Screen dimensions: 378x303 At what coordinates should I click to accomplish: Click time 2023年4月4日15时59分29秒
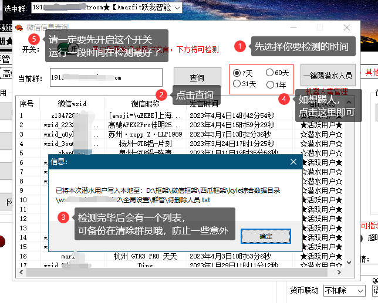[232, 125]
